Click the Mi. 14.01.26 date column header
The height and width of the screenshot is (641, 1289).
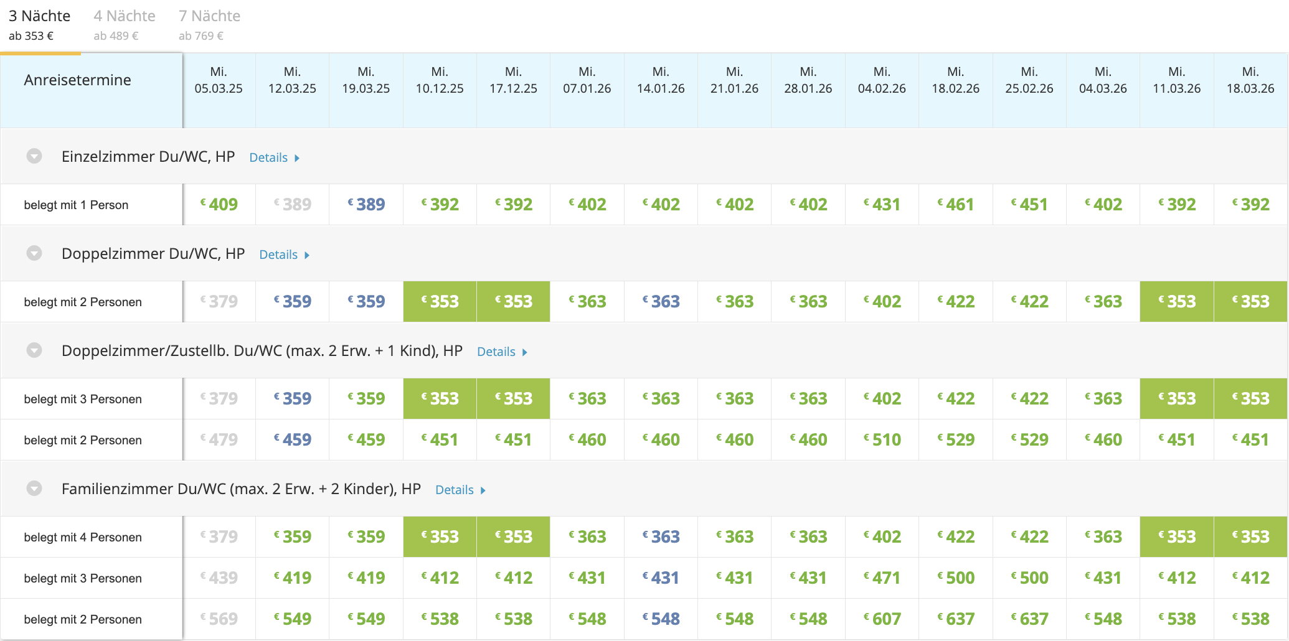(661, 80)
